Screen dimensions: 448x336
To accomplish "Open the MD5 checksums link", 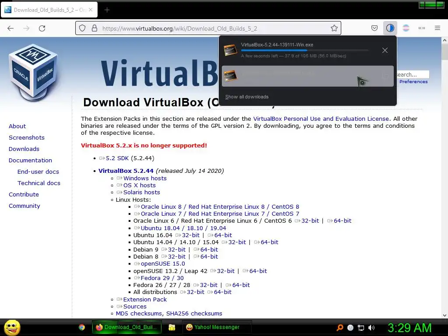I will coord(139,314).
